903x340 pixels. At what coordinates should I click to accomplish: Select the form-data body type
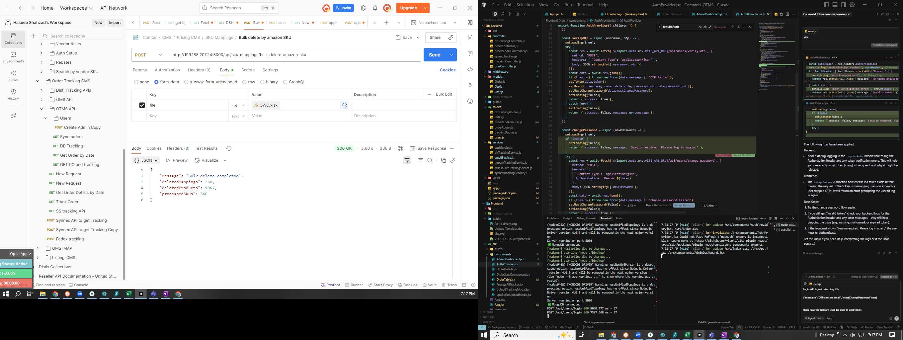click(156, 82)
